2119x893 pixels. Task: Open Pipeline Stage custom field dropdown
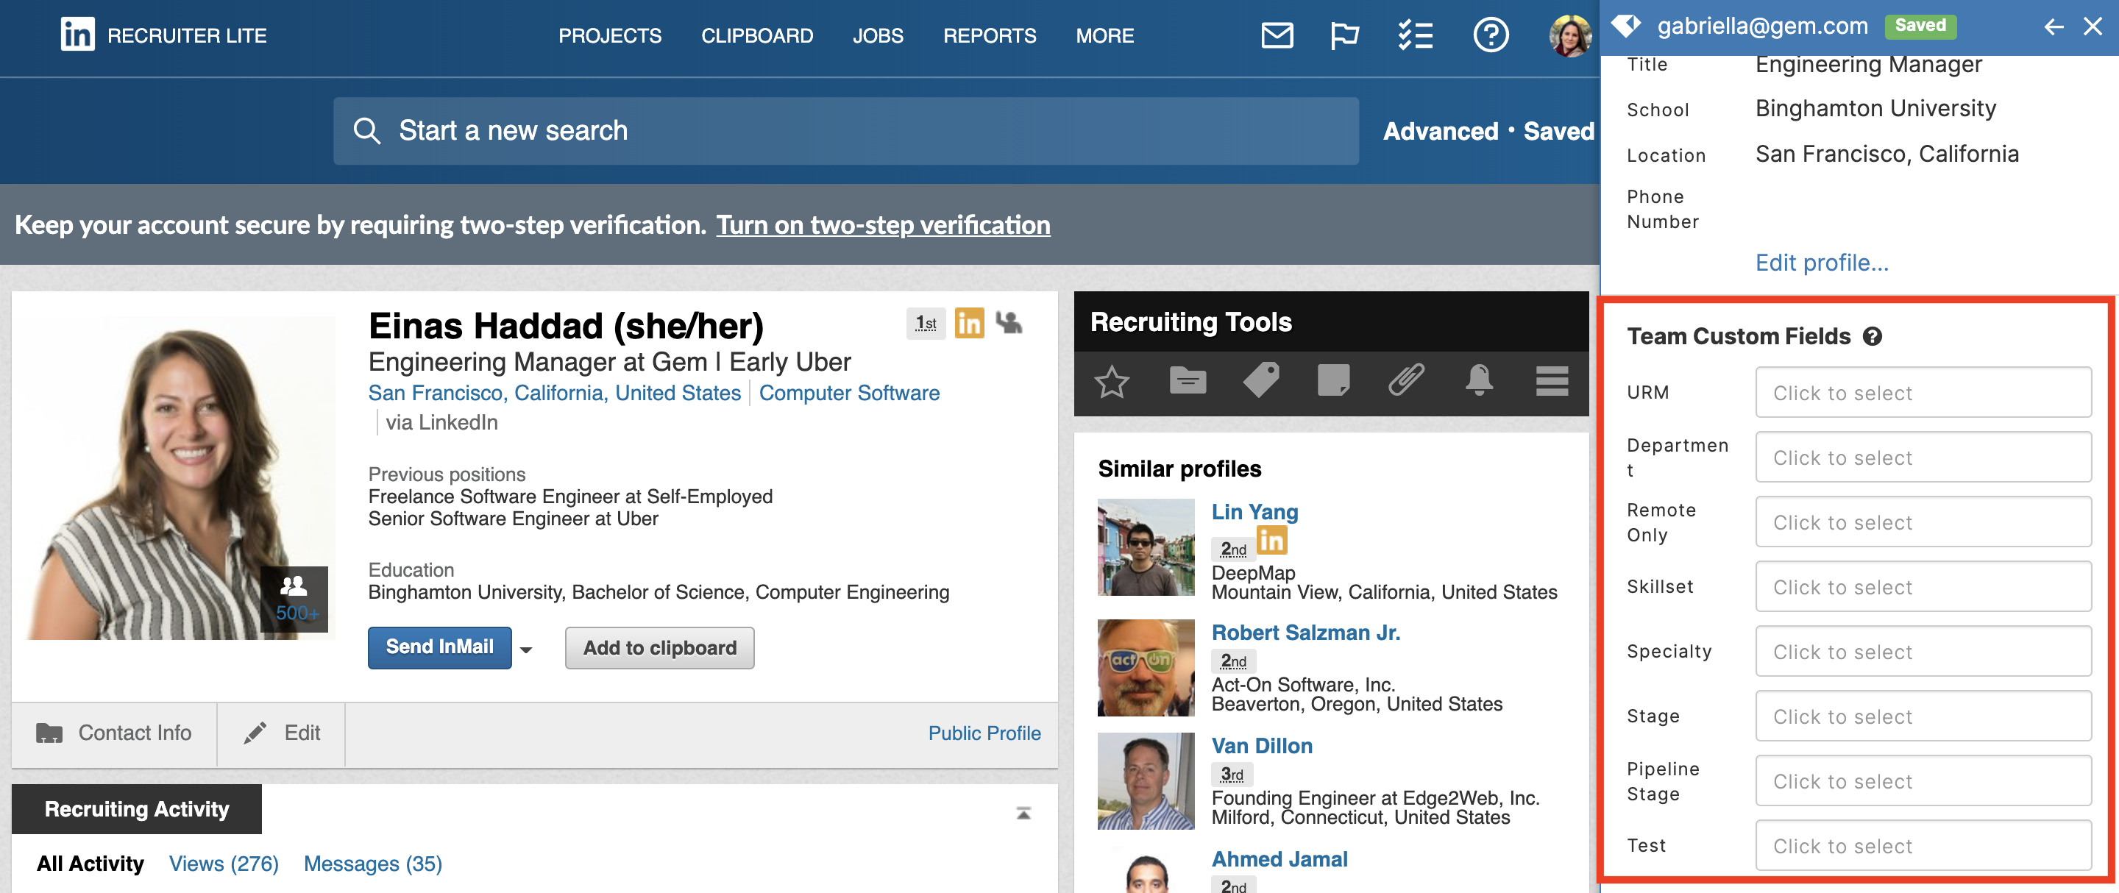[1923, 781]
